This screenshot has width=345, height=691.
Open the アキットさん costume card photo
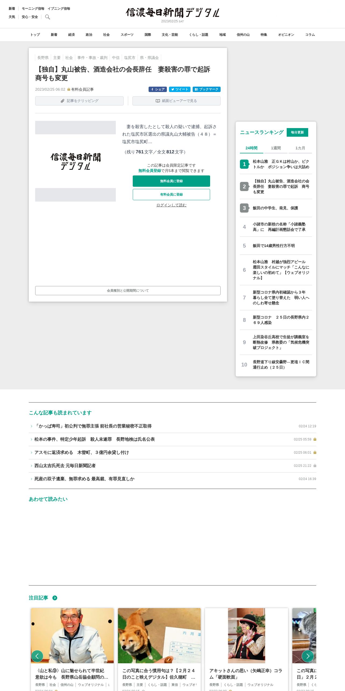coord(246,636)
